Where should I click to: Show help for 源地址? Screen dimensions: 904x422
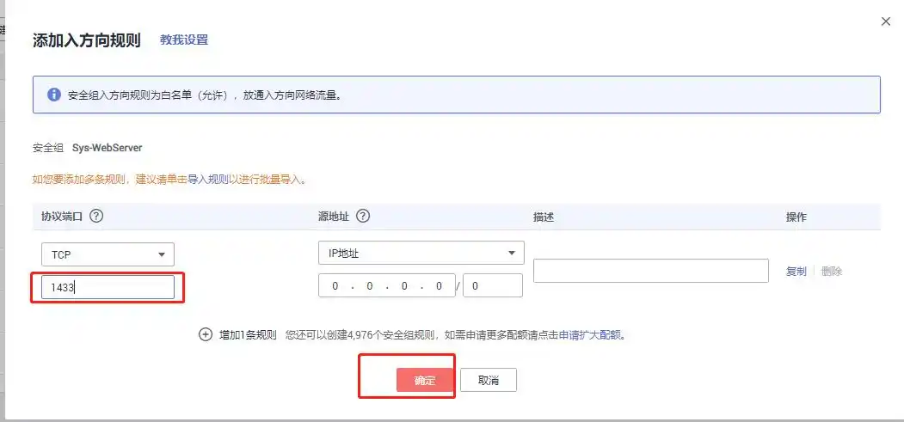click(x=363, y=216)
